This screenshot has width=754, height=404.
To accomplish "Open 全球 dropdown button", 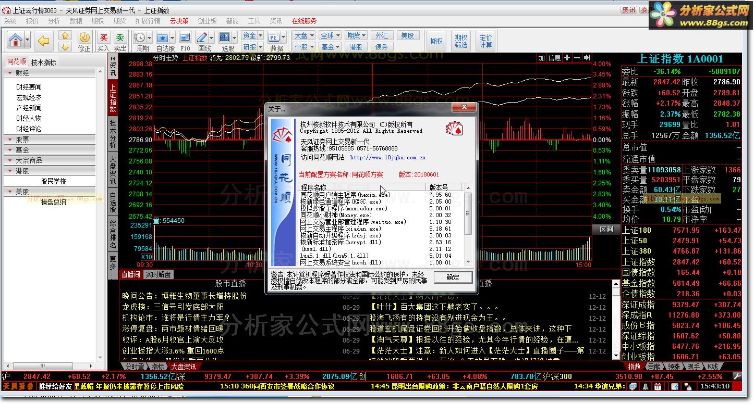I will pos(330,35).
